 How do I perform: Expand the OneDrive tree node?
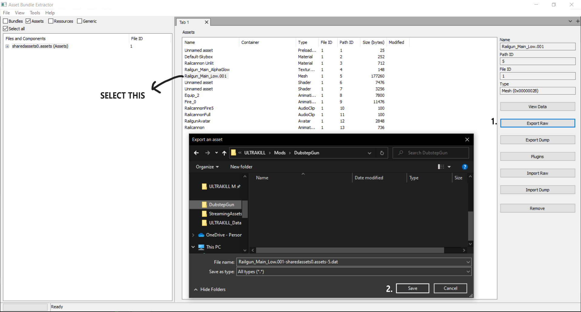tap(193, 235)
